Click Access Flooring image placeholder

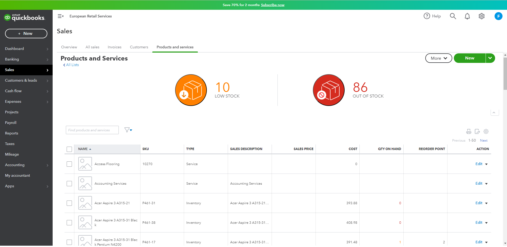click(x=85, y=164)
